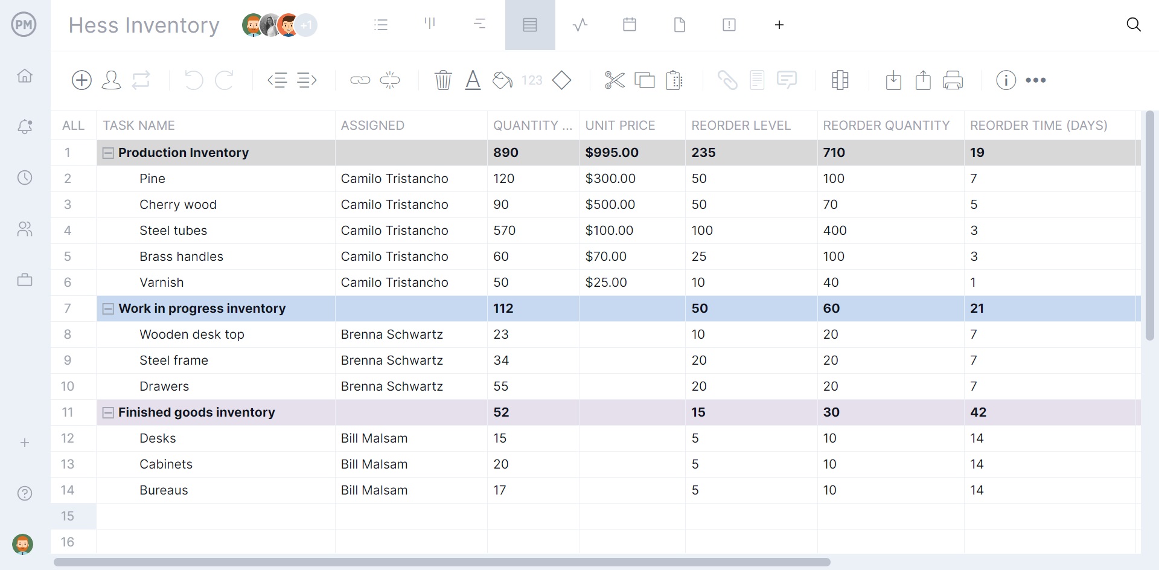The image size is (1159, 570).
Task: Copy with the duplicate rectangles icon
Action: pos(645,80)
